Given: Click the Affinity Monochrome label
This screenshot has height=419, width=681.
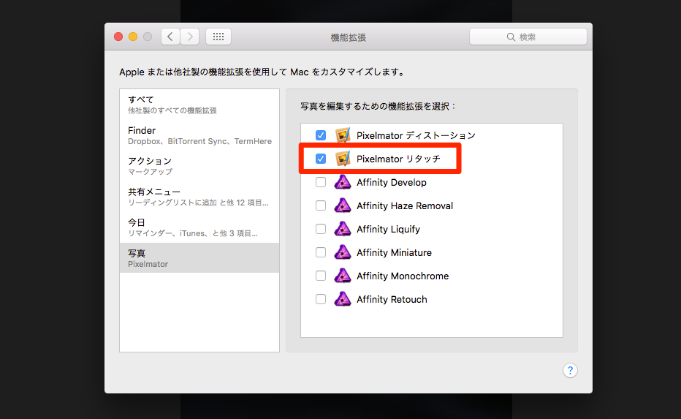Looking at the screenshot, I should pos(403,276).
